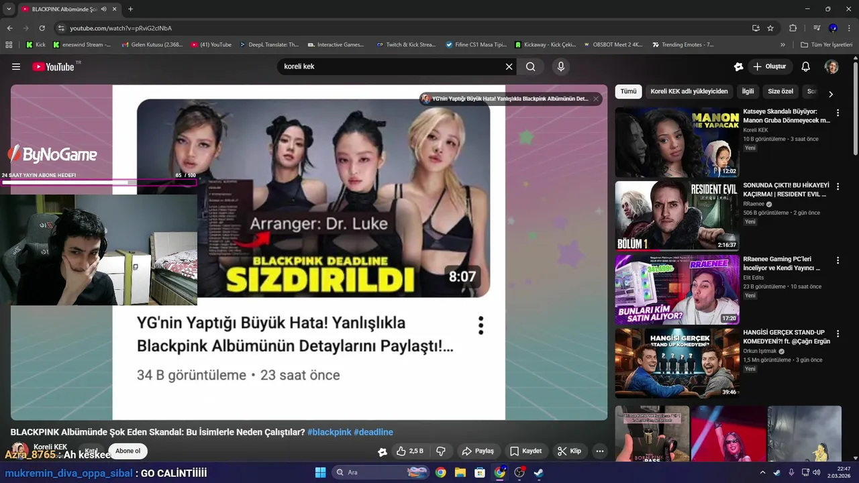Screen dimensions: 859x483
Task: Open options menu for RRaenee Gaming video
Action: coord(838,260)
